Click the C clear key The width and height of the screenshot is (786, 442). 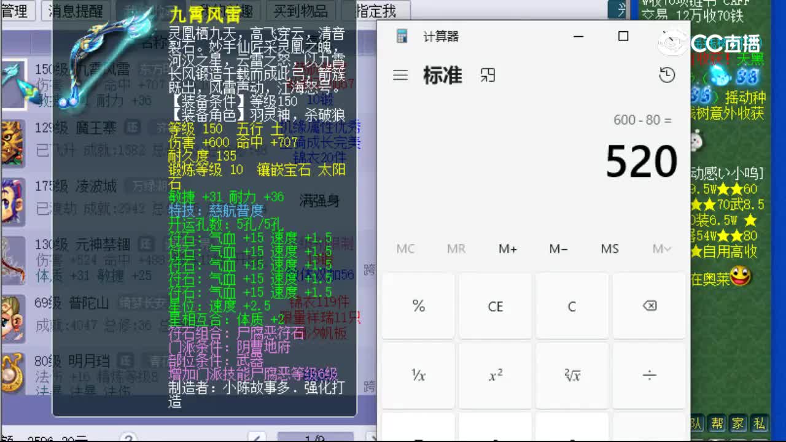pos(572,306)
